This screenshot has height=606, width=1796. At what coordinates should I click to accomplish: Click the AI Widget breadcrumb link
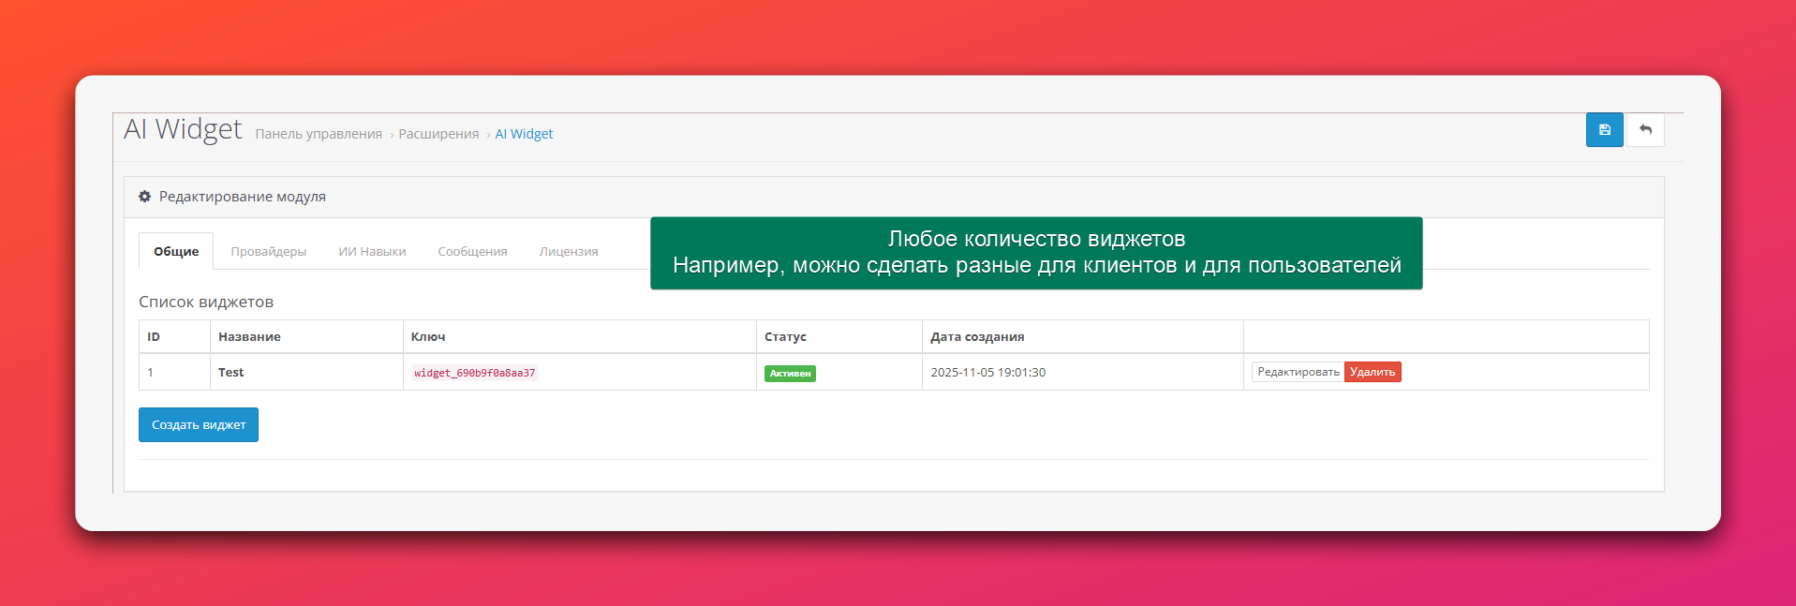coord(524,134)
